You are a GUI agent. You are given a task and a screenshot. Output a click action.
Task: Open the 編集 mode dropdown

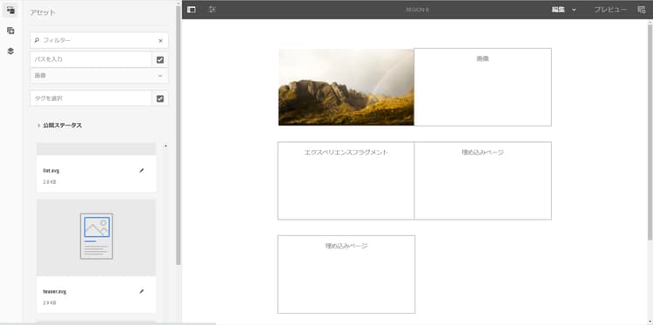pyautogui.click(x=564, y=10)
